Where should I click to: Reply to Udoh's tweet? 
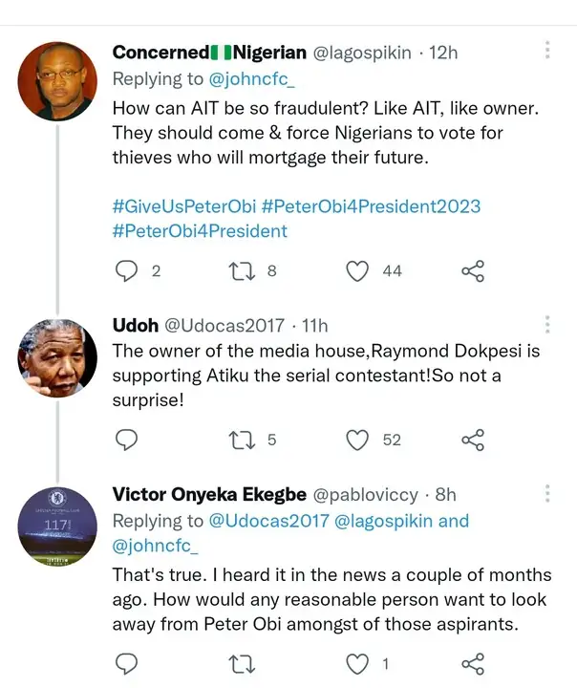point(127,440)
